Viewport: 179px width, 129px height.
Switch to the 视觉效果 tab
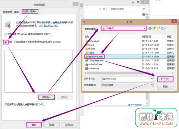[7, 12]
